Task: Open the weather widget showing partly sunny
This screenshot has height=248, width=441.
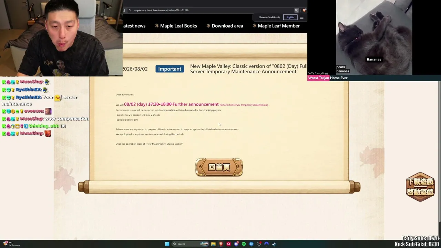Action: 12,244
